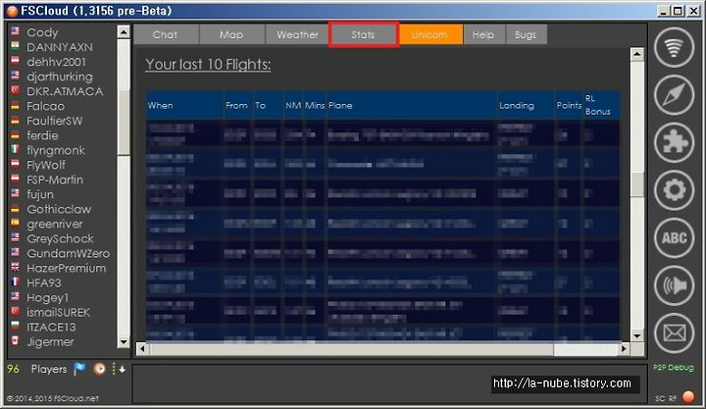Screen dimensions: 706x409
Task: Click the flag icon beside DKR.ATMACA
Action: point(16,90)
